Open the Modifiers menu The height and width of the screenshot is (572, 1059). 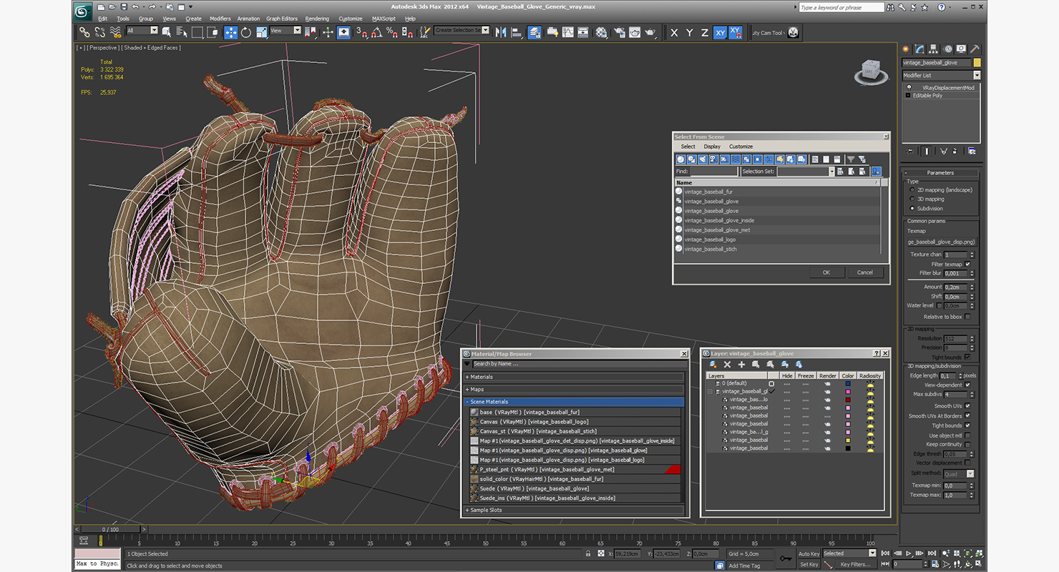point(220,19)
